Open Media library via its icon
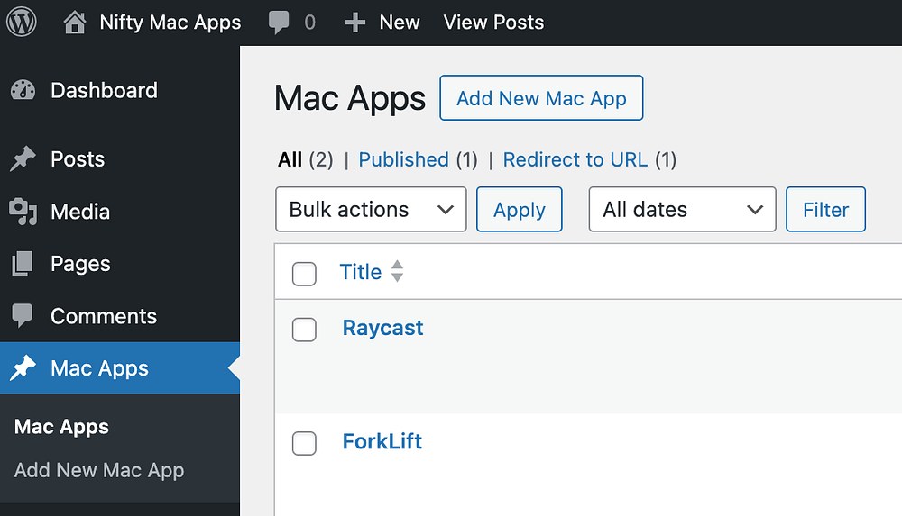This screenshot has width=902, height=516. (23, 212)
